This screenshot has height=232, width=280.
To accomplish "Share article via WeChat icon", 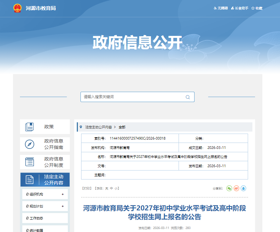I will (229, 188).
